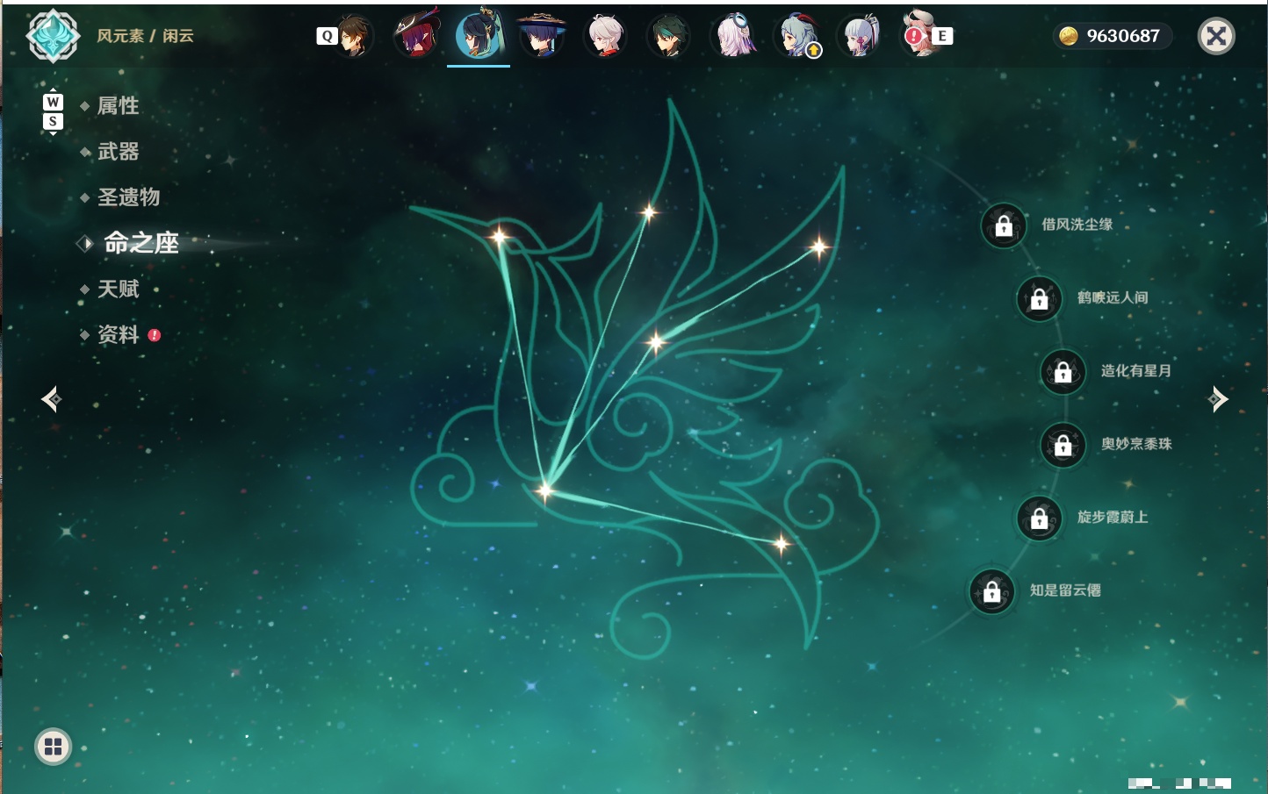Click the W/S menu navigation key hint
The image size is (1268, 794).
coord(53,111)
